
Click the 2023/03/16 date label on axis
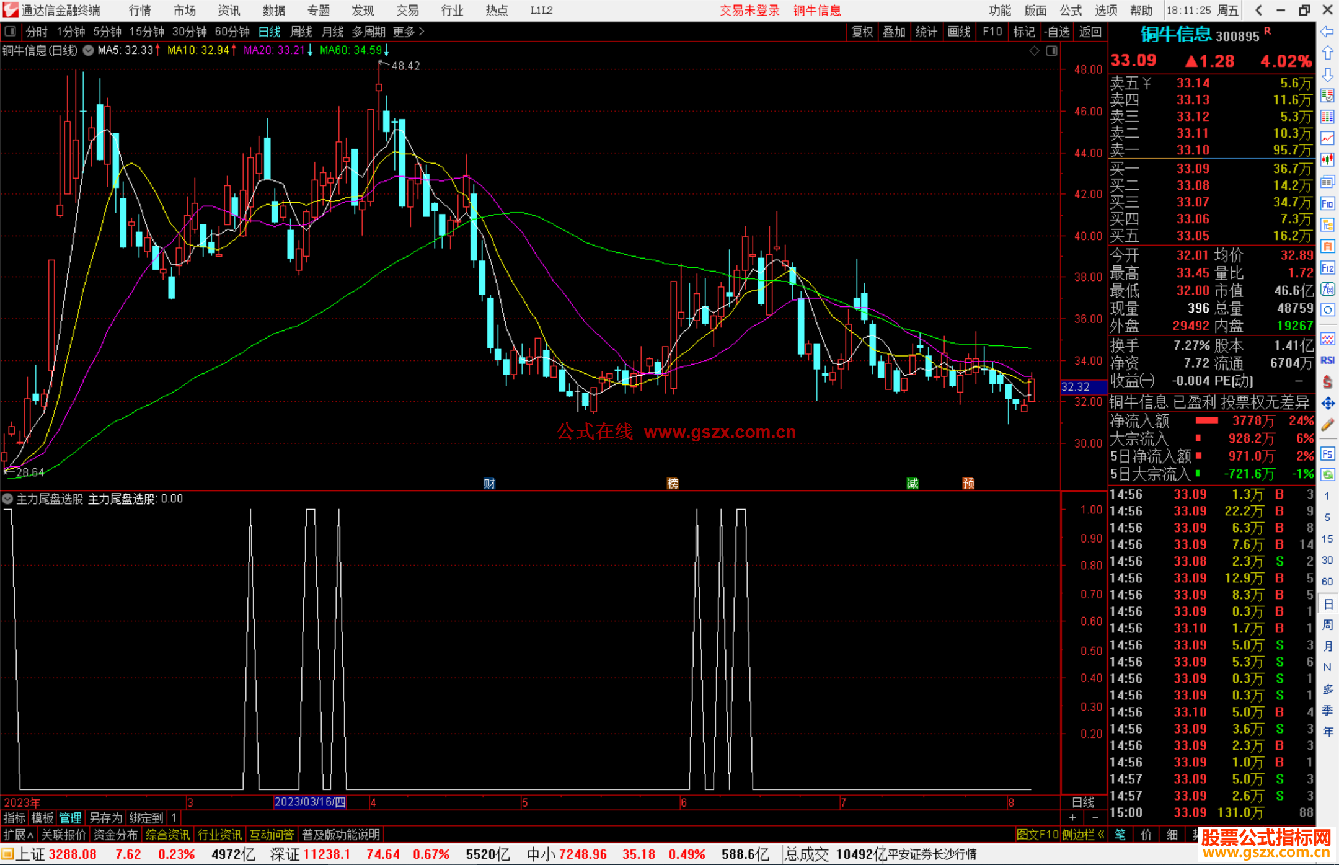click(x=309, y=802)
